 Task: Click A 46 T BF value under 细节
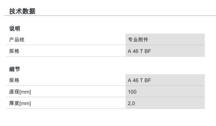(139, 80)
